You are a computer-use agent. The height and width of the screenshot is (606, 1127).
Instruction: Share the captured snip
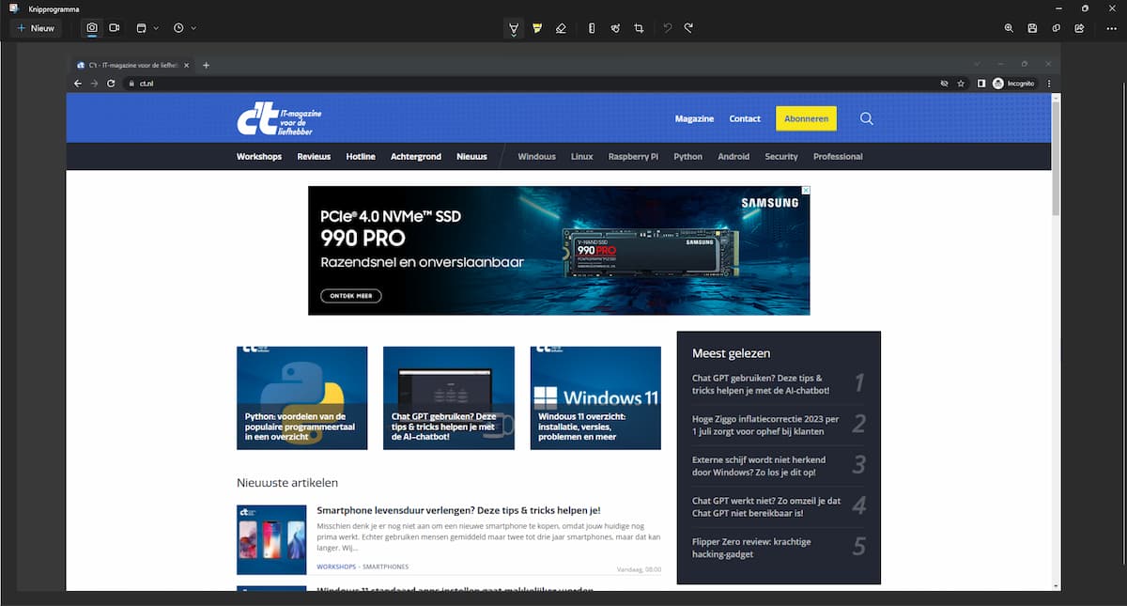[x=1079, y=28]
